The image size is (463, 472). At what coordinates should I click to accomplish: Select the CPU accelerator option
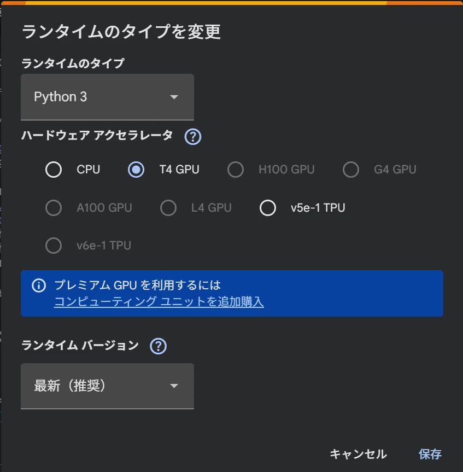click(54, 170)
